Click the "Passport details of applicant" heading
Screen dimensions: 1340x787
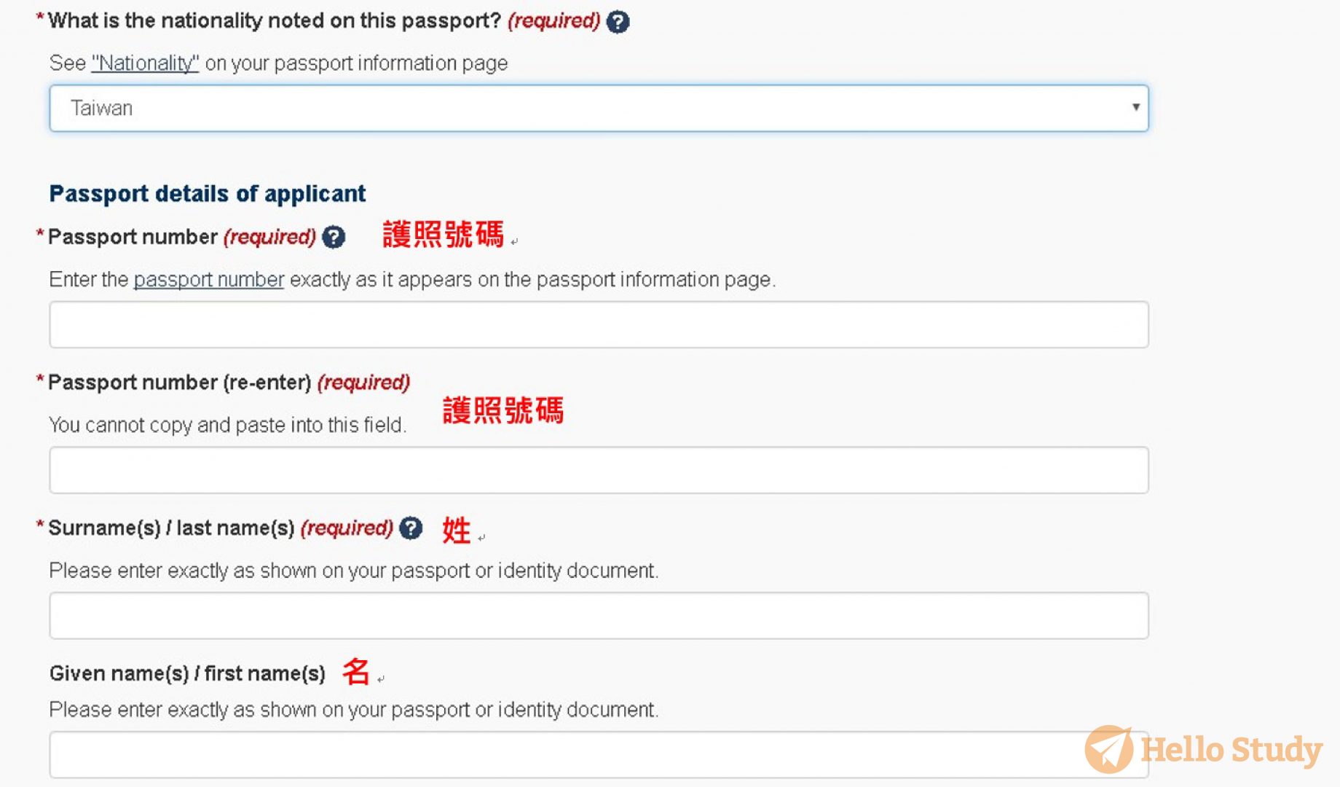click(207, 194)
